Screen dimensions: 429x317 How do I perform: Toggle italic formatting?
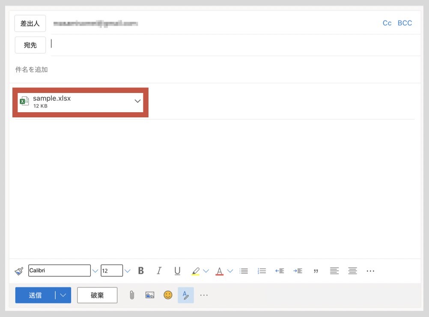coord(159,271)
